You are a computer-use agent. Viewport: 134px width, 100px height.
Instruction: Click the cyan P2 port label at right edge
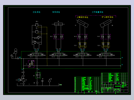(x=122, y=58)
